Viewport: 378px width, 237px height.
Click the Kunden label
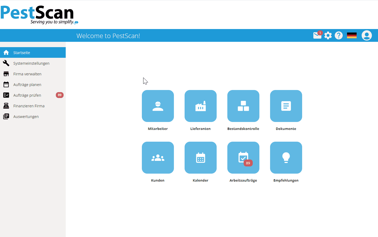(x=158, y=180)
